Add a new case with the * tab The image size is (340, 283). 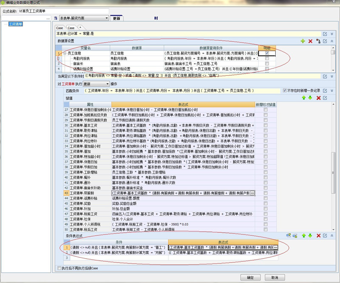pos(80,27)
